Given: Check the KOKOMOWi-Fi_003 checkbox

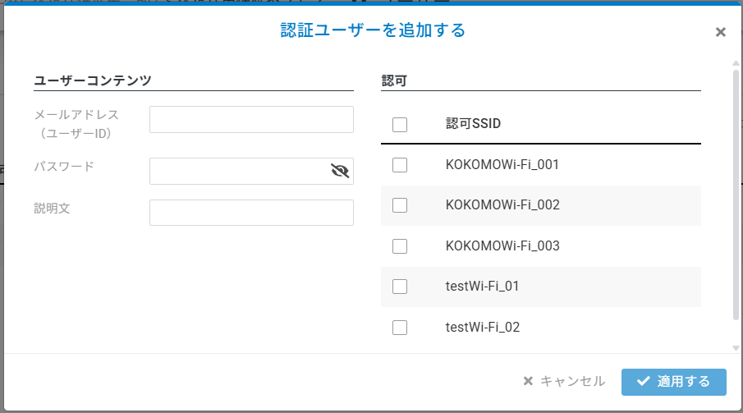Looking at the screenshot, I should pyautogui.click(x=400, y=246).
